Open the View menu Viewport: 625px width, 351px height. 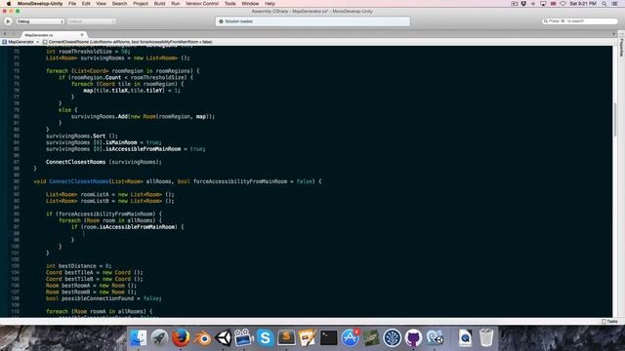[102, 3]
